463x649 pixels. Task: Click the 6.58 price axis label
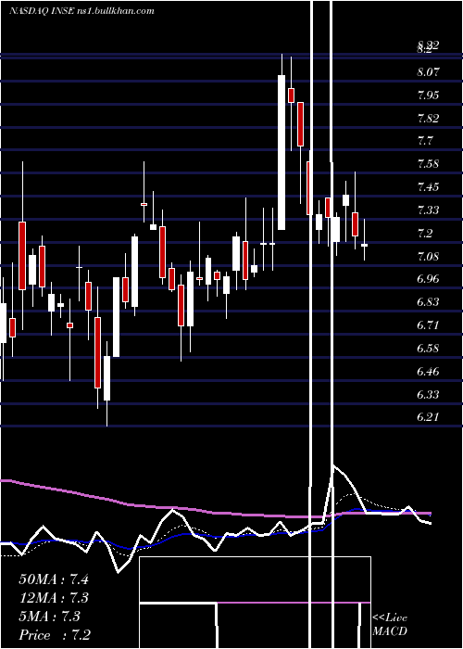click(x=428, y=348)
